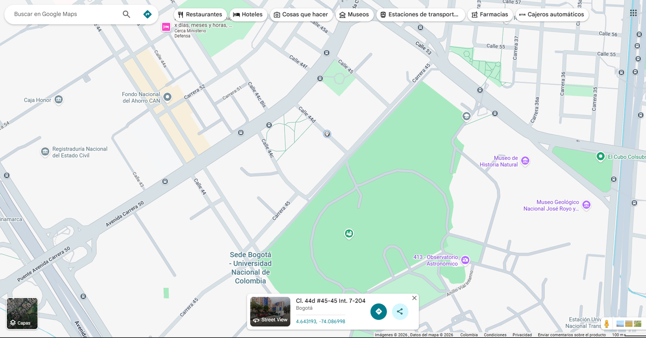Viewport: 646px width, 338px height.
Task: Show Farmacias on the map
Action: (x=490, y=15)
